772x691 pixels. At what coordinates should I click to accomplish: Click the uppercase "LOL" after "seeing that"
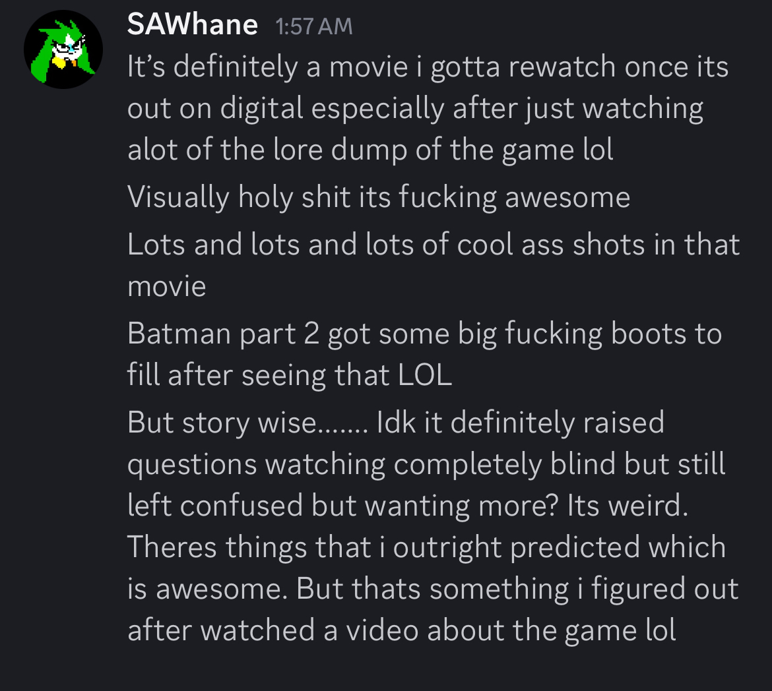425,376
